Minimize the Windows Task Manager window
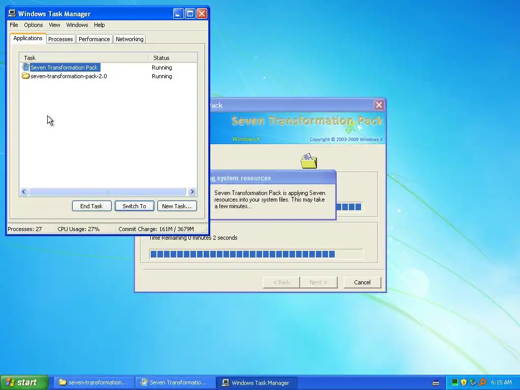Image resolution: width=520 pixels, height=390 pixels. tap(178, 14)
